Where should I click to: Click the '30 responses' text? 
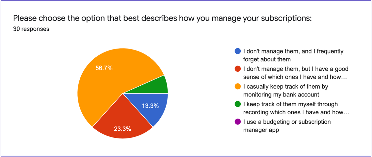(31, 29)
